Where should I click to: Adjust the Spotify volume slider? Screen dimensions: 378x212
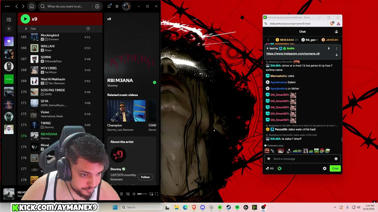(142, 194)
